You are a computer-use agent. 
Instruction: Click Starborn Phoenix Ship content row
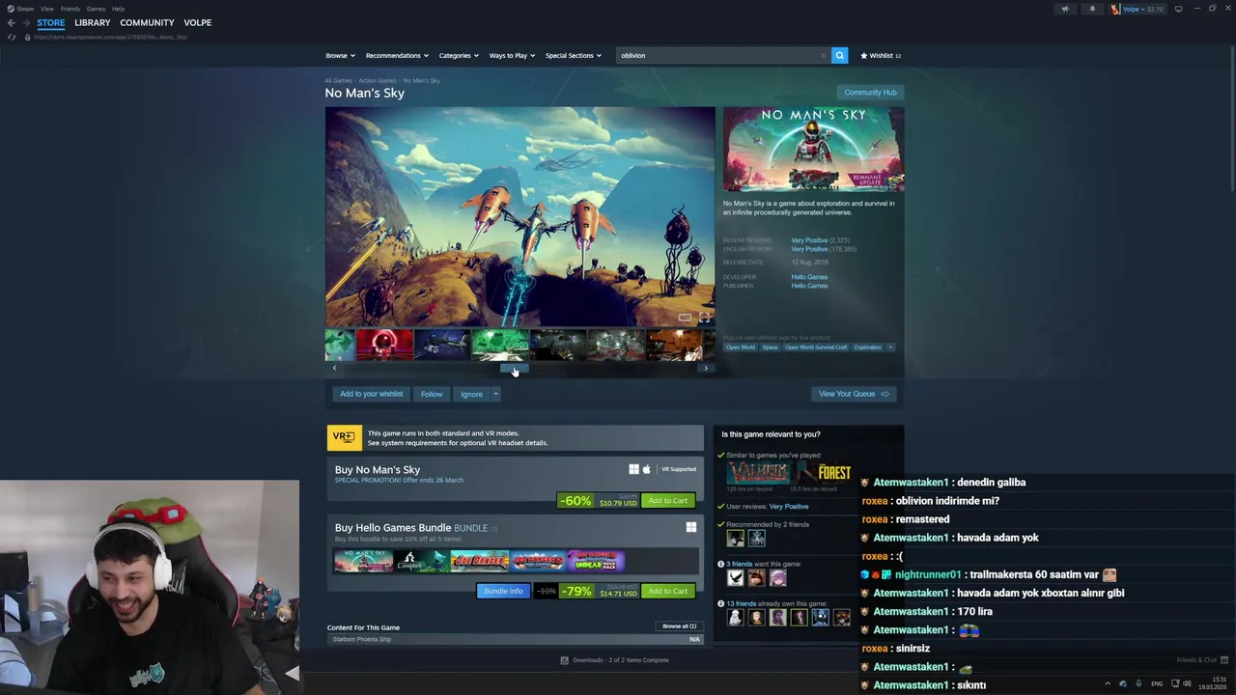pyautogui.click(x=516, y=639)
